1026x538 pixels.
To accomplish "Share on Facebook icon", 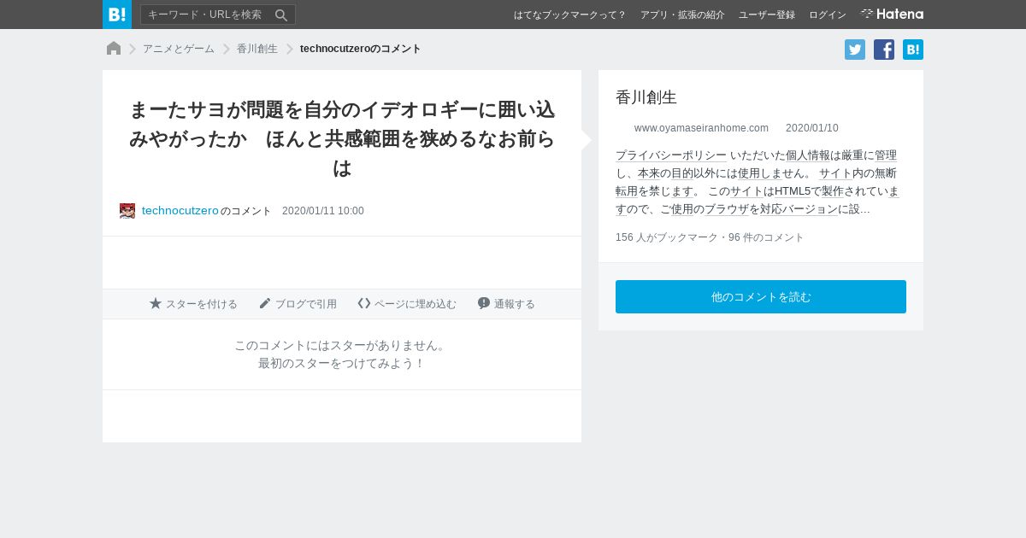I will tap(884, 50).
